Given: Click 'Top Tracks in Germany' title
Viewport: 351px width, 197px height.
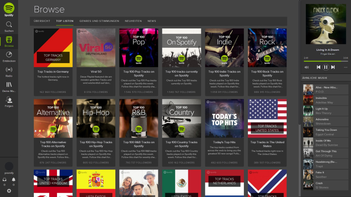Looking at the screenshot, I should point(53,72).
